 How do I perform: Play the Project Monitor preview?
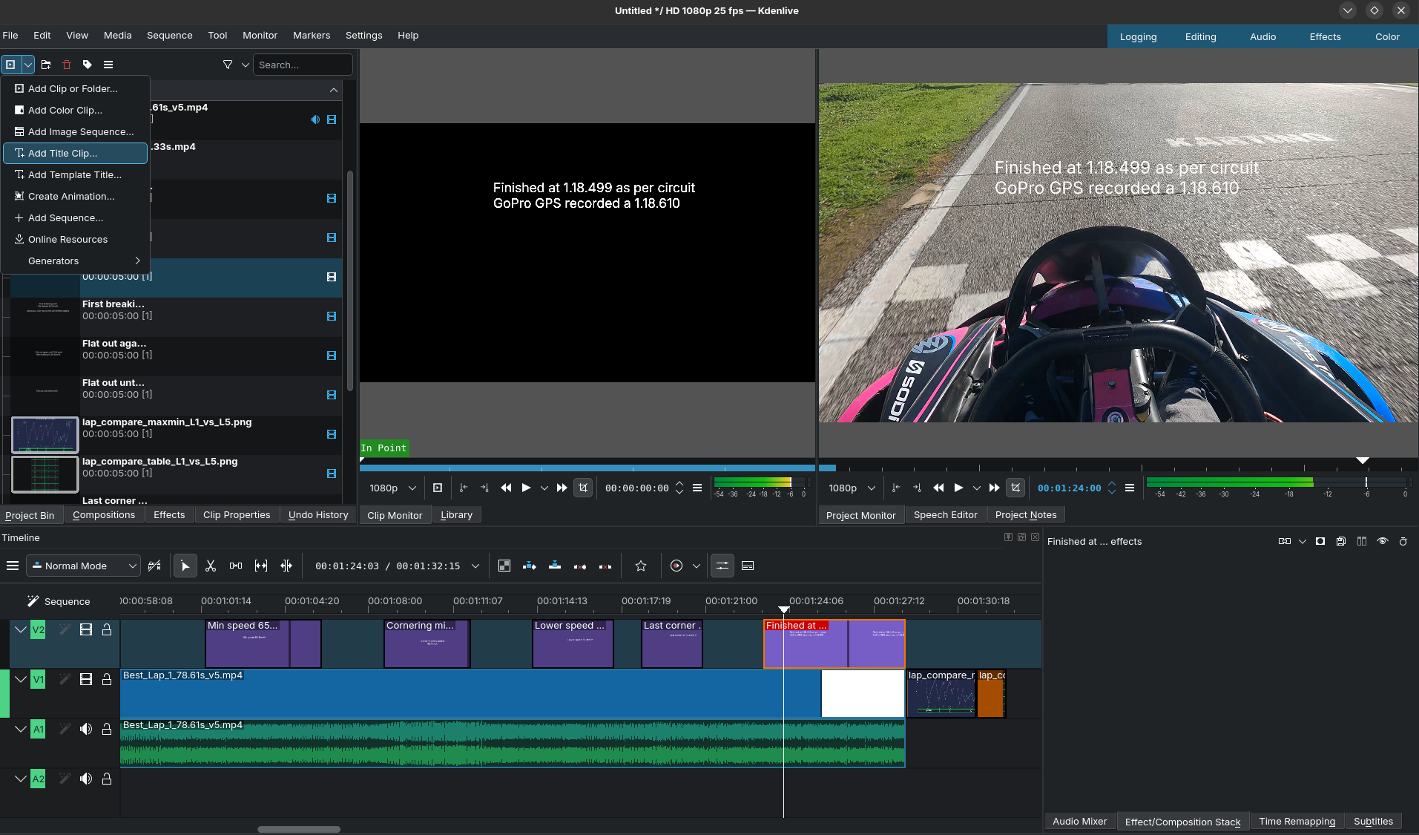(x=958, y=488)
